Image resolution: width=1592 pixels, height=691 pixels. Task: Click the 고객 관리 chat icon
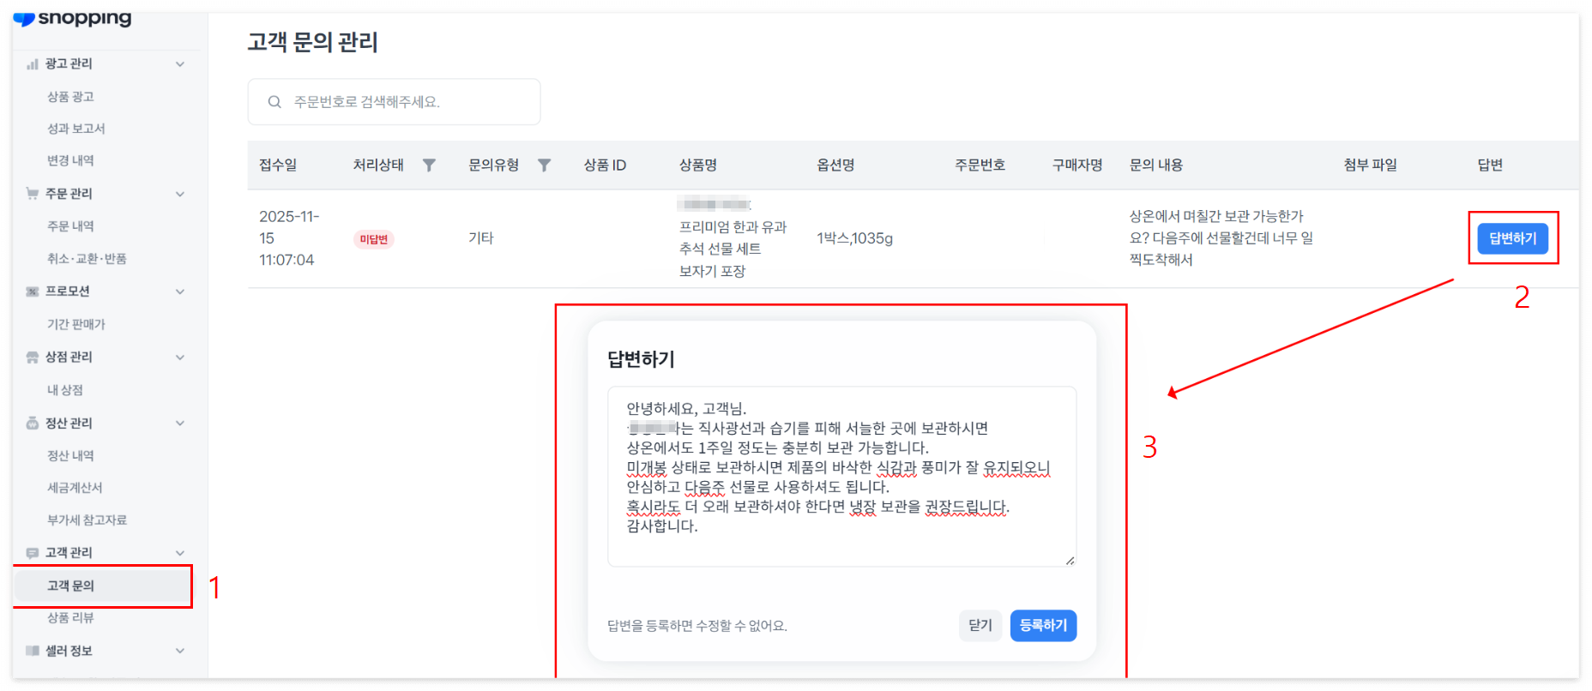point(33,553)
